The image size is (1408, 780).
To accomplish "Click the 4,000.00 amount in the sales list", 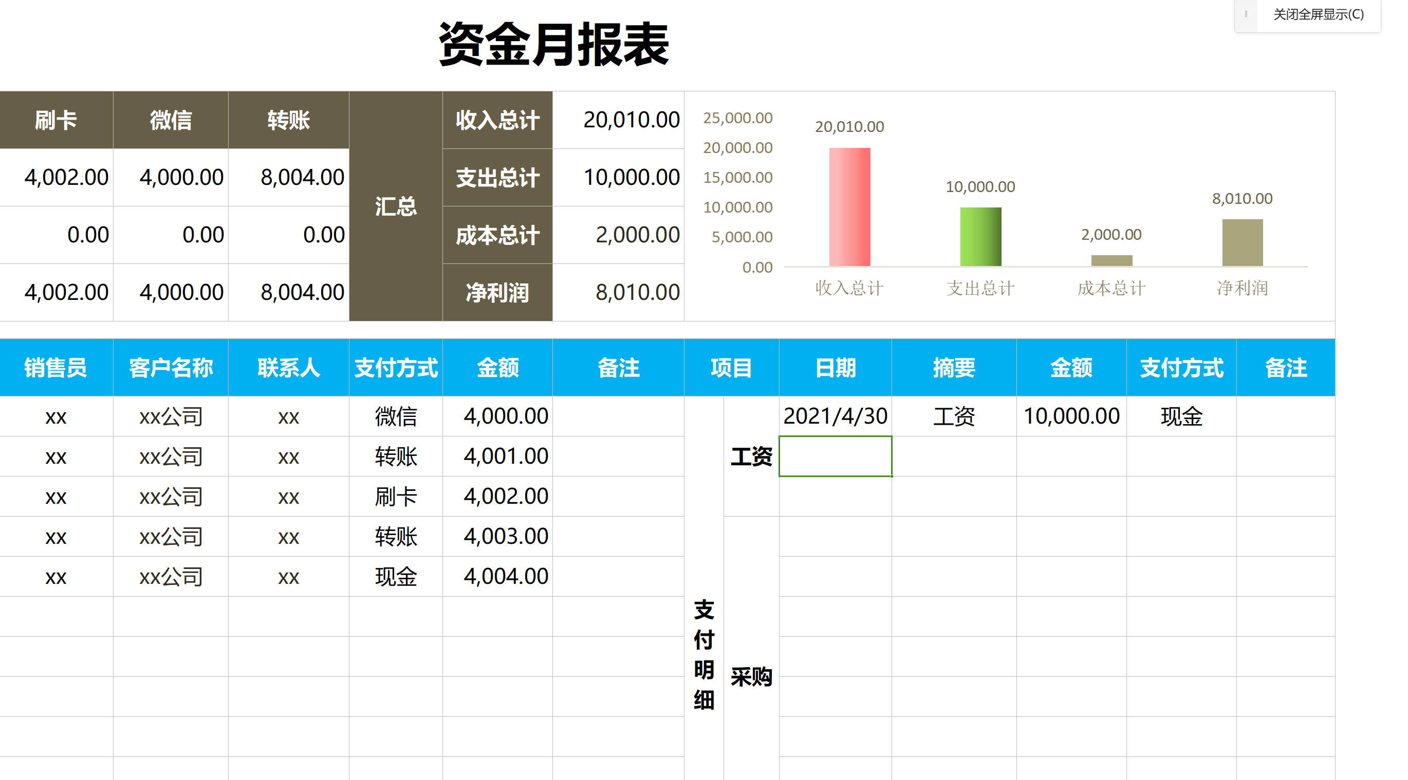I will click(497, 416).
